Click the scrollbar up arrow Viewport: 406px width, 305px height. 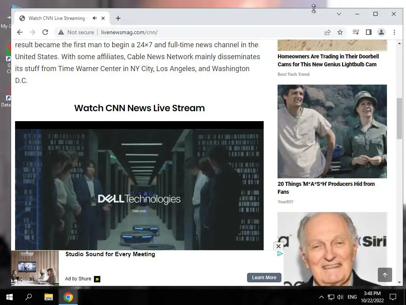(x=399, y=43)
